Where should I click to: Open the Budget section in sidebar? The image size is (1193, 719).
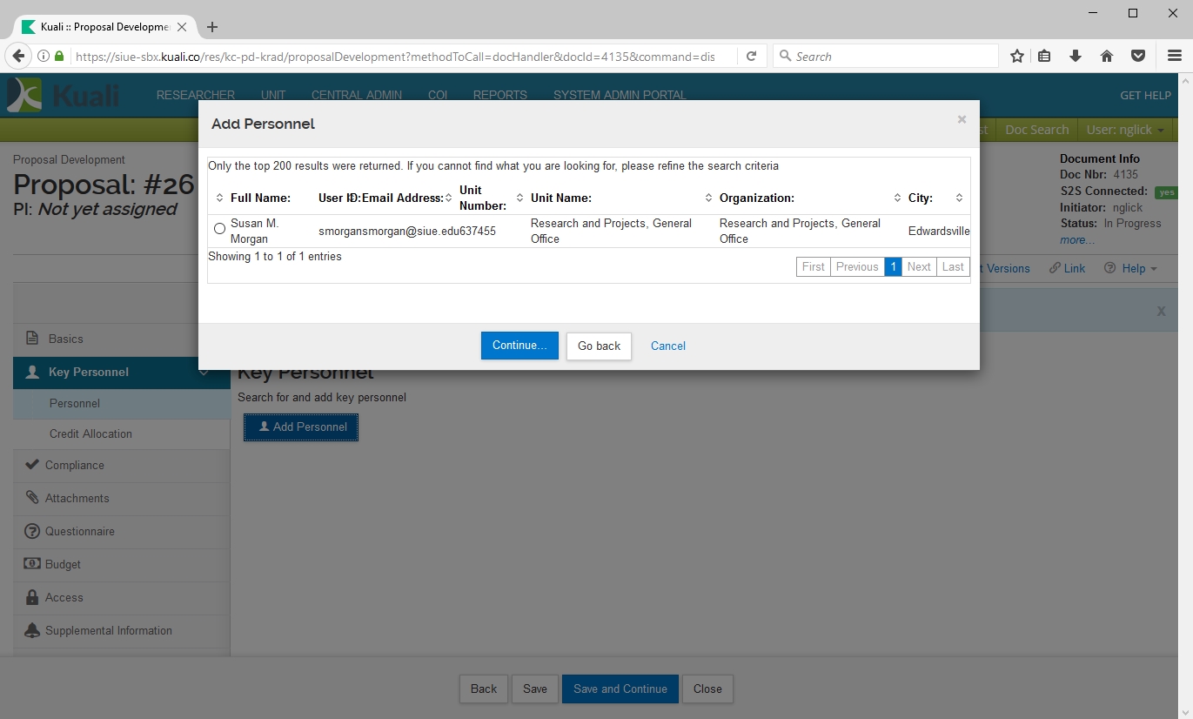point(63,565)
